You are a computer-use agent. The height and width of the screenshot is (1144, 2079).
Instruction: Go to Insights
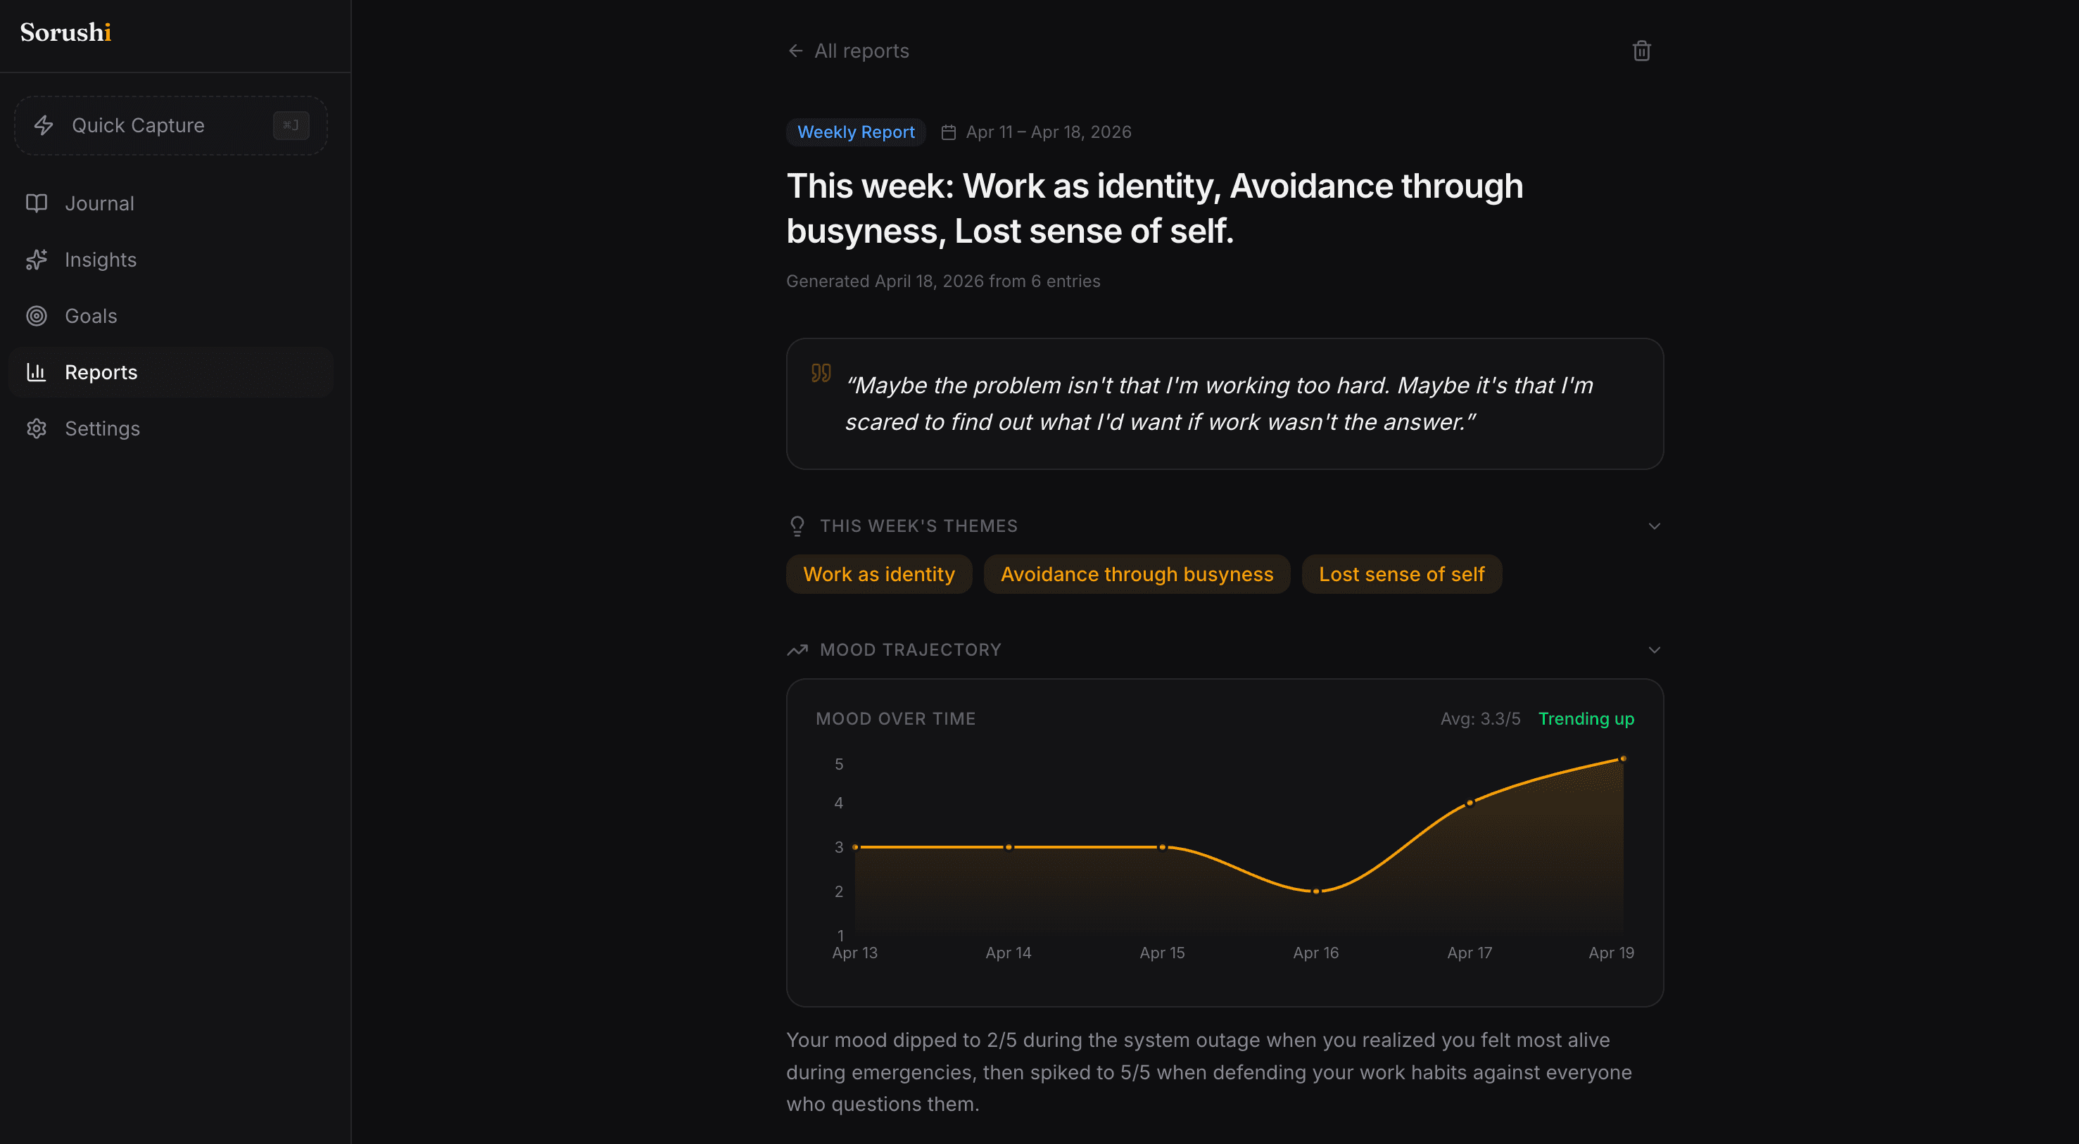coord(170,260)
